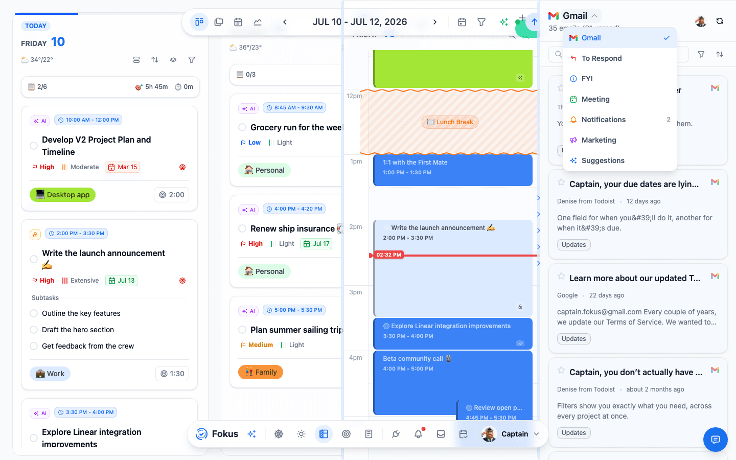The width and height of the screenshot is (736, 460).
Task: Check off Get feedback from the crew subtask
Action: pos(34,346)
